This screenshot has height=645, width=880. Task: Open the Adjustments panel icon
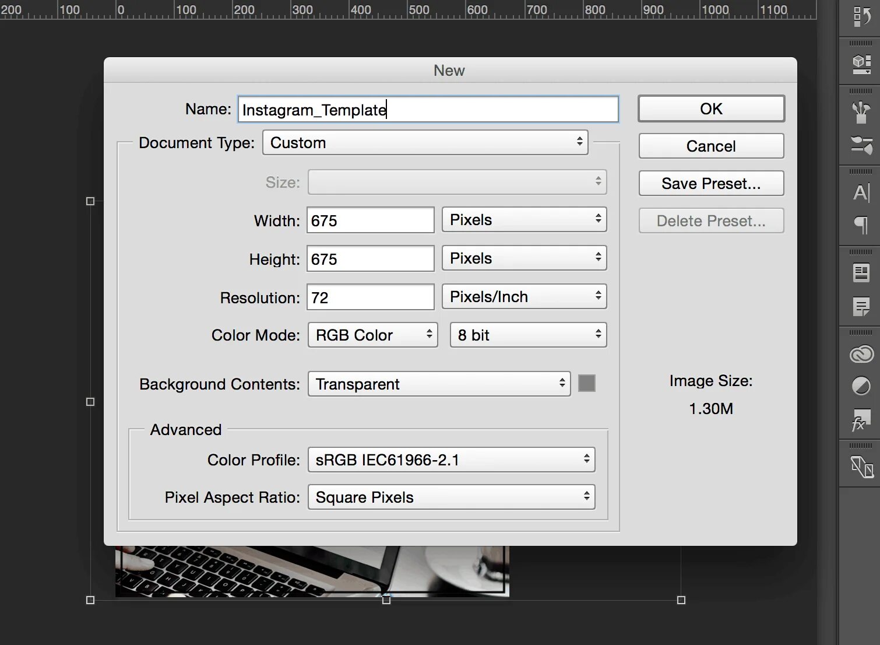[861, 385]
